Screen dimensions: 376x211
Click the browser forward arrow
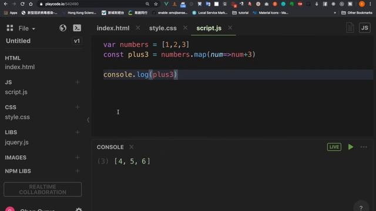point(14,4)
